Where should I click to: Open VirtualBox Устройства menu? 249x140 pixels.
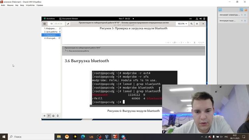[30, 5]
